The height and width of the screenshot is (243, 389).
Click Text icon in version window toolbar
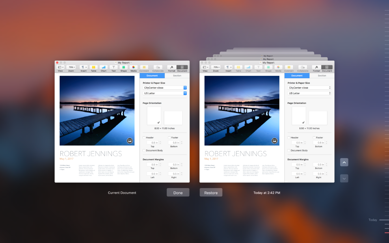pyautogui.click(x=258, y=67)
